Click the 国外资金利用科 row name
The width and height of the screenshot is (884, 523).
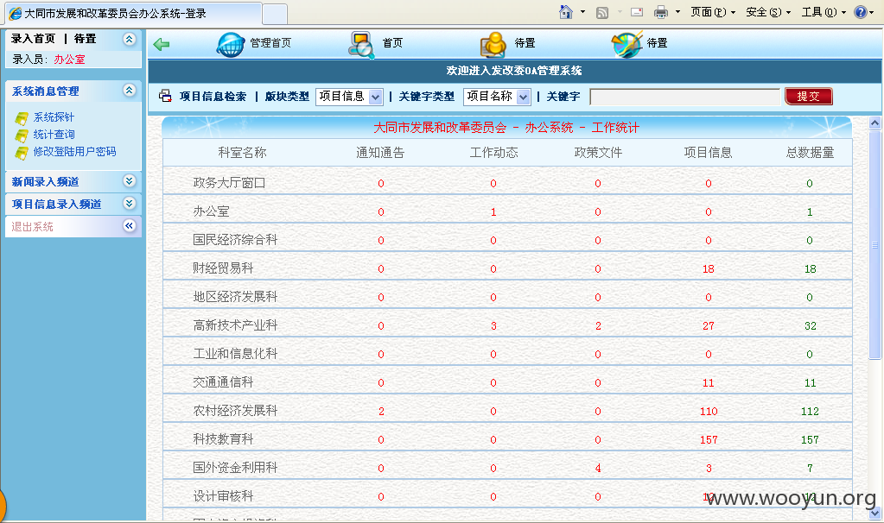(235, 468)
